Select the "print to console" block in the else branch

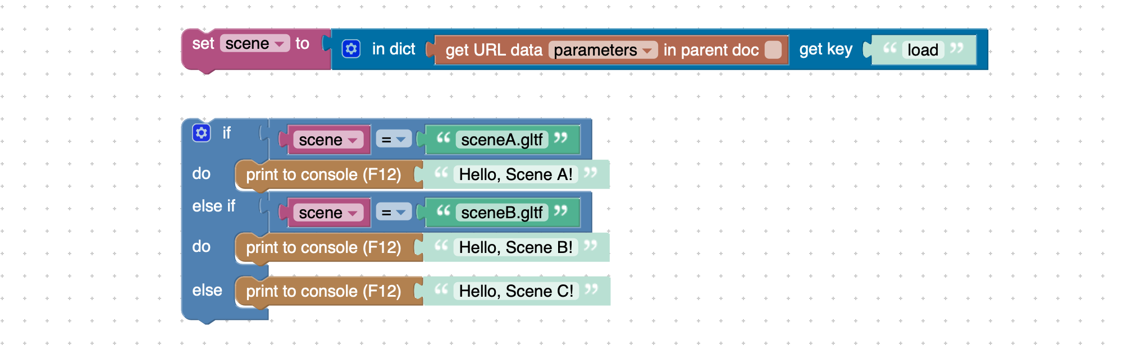pyautogui.click(x=323, y=291)
